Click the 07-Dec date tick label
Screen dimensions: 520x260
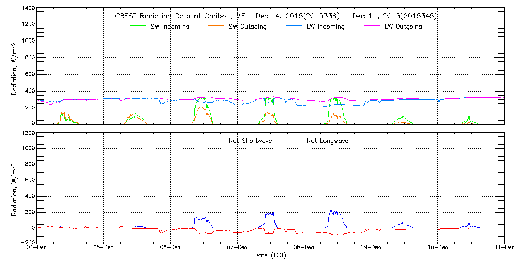pyautogui.click(x=237, y=248)
